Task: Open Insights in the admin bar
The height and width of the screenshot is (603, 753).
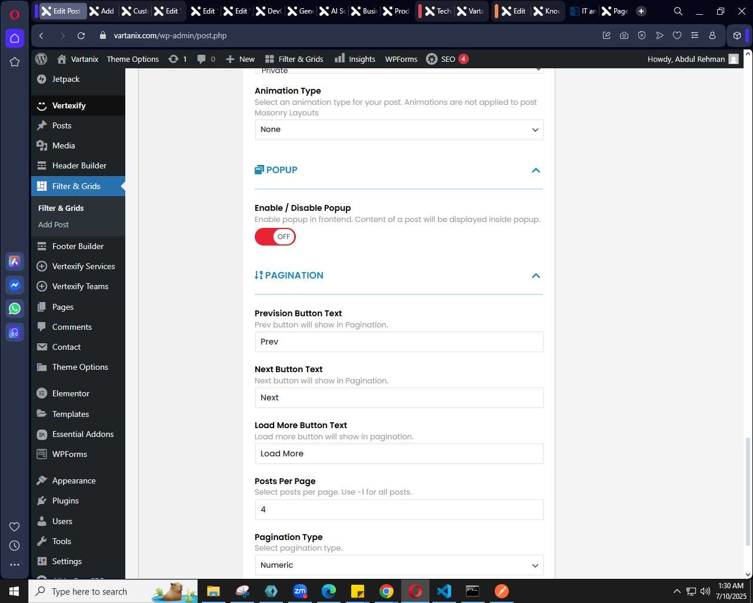Action: (355, 59)
